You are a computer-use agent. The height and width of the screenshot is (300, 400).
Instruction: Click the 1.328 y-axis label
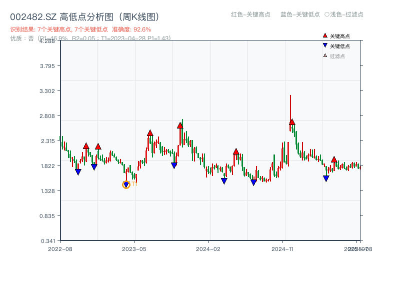click(x=47, y=191)
